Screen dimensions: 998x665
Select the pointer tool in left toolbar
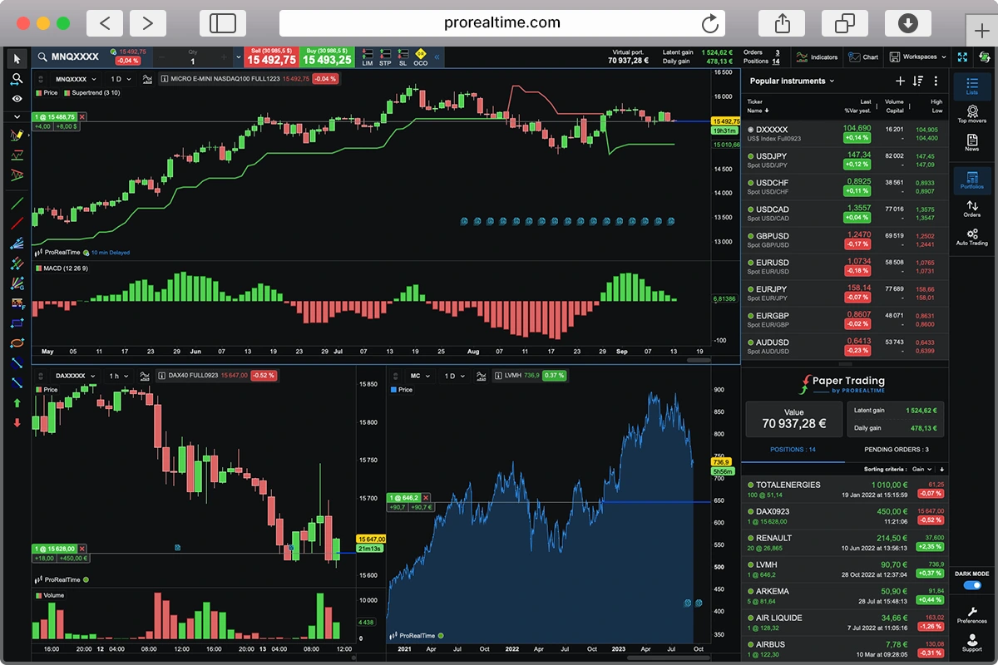coord(17,58)
